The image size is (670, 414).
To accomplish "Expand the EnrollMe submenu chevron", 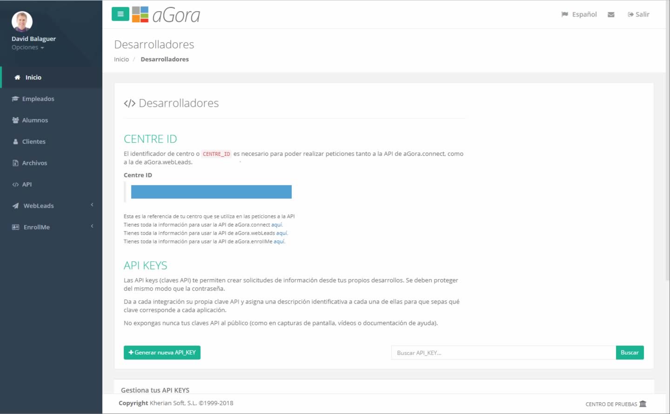I will [x=92, y=226].
